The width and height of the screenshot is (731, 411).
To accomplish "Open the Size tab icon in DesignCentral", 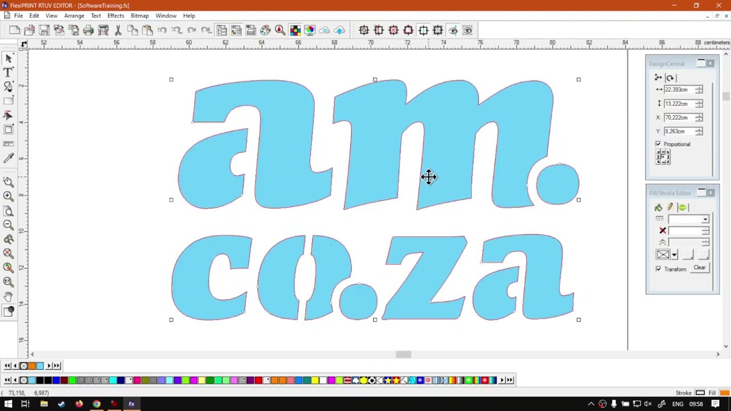I will click(658, 78).
